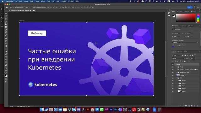Select the Dodge tool
Screen dimensions: 201x113
6,51
